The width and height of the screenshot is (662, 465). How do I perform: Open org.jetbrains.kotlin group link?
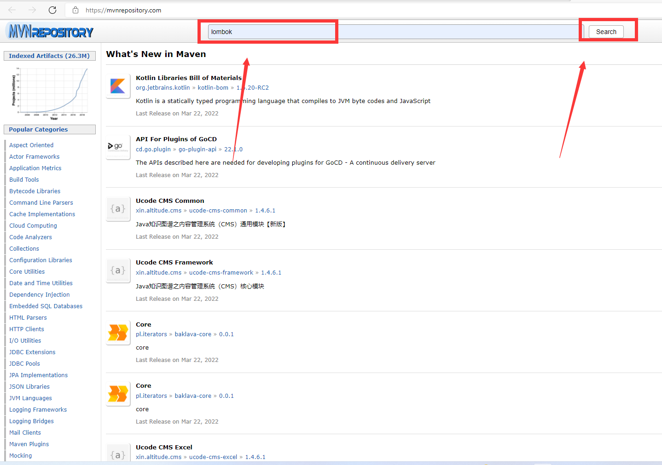(x=163, y=87)
